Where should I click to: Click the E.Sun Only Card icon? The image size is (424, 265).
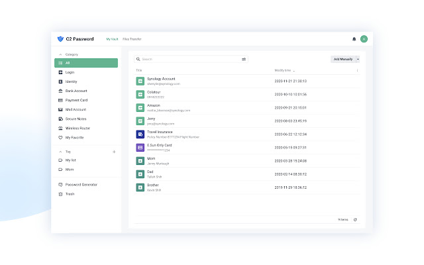[140, 147]
